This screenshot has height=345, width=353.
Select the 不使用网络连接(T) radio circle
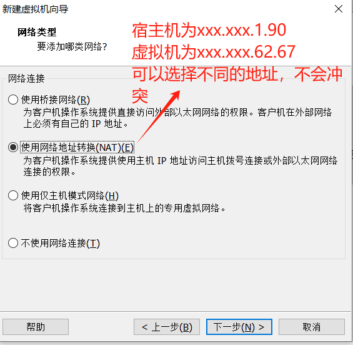pos(13,243)
